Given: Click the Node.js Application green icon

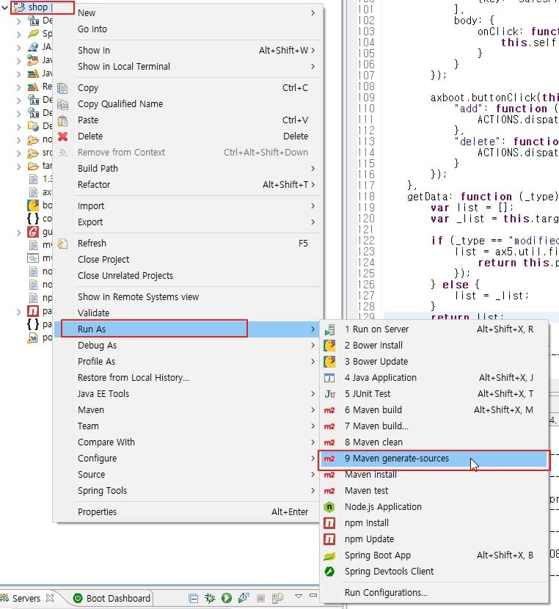Looking at the screenshot, I should pos(329,507).
